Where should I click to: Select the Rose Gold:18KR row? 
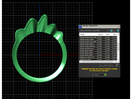[x=98, y=55]
